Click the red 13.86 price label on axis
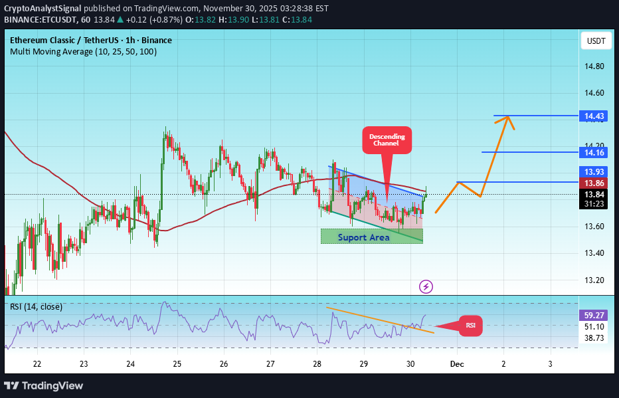619x398 pixels. click(x=594, y=183)
